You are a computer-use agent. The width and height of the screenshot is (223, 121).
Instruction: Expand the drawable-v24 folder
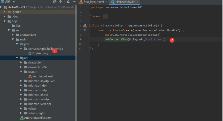(21, 67)
